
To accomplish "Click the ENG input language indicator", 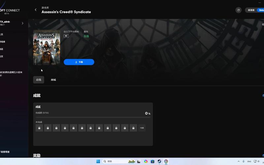I will pos(249,161).
